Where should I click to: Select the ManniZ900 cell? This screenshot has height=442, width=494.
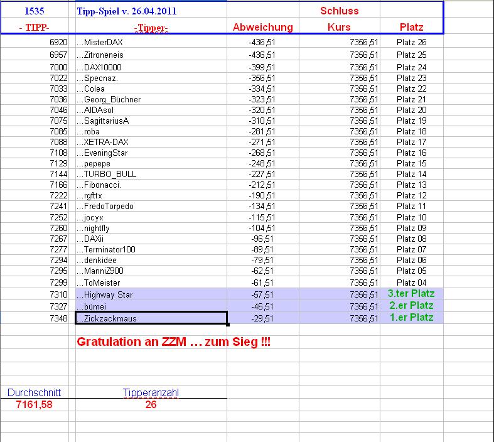[x=151, y=271]
